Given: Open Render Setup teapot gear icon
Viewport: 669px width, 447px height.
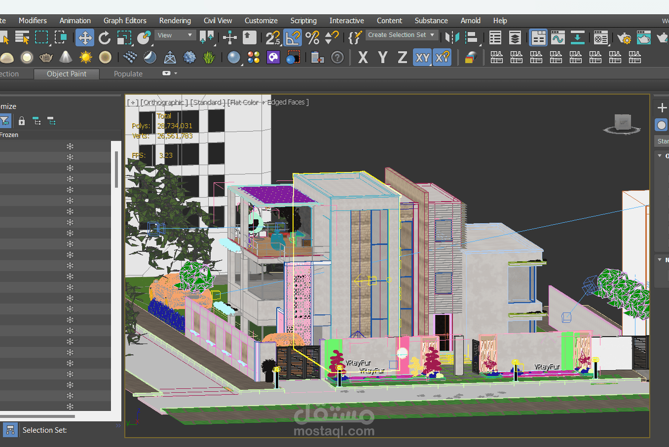Looking at the screenshot, I should point(624,37).
